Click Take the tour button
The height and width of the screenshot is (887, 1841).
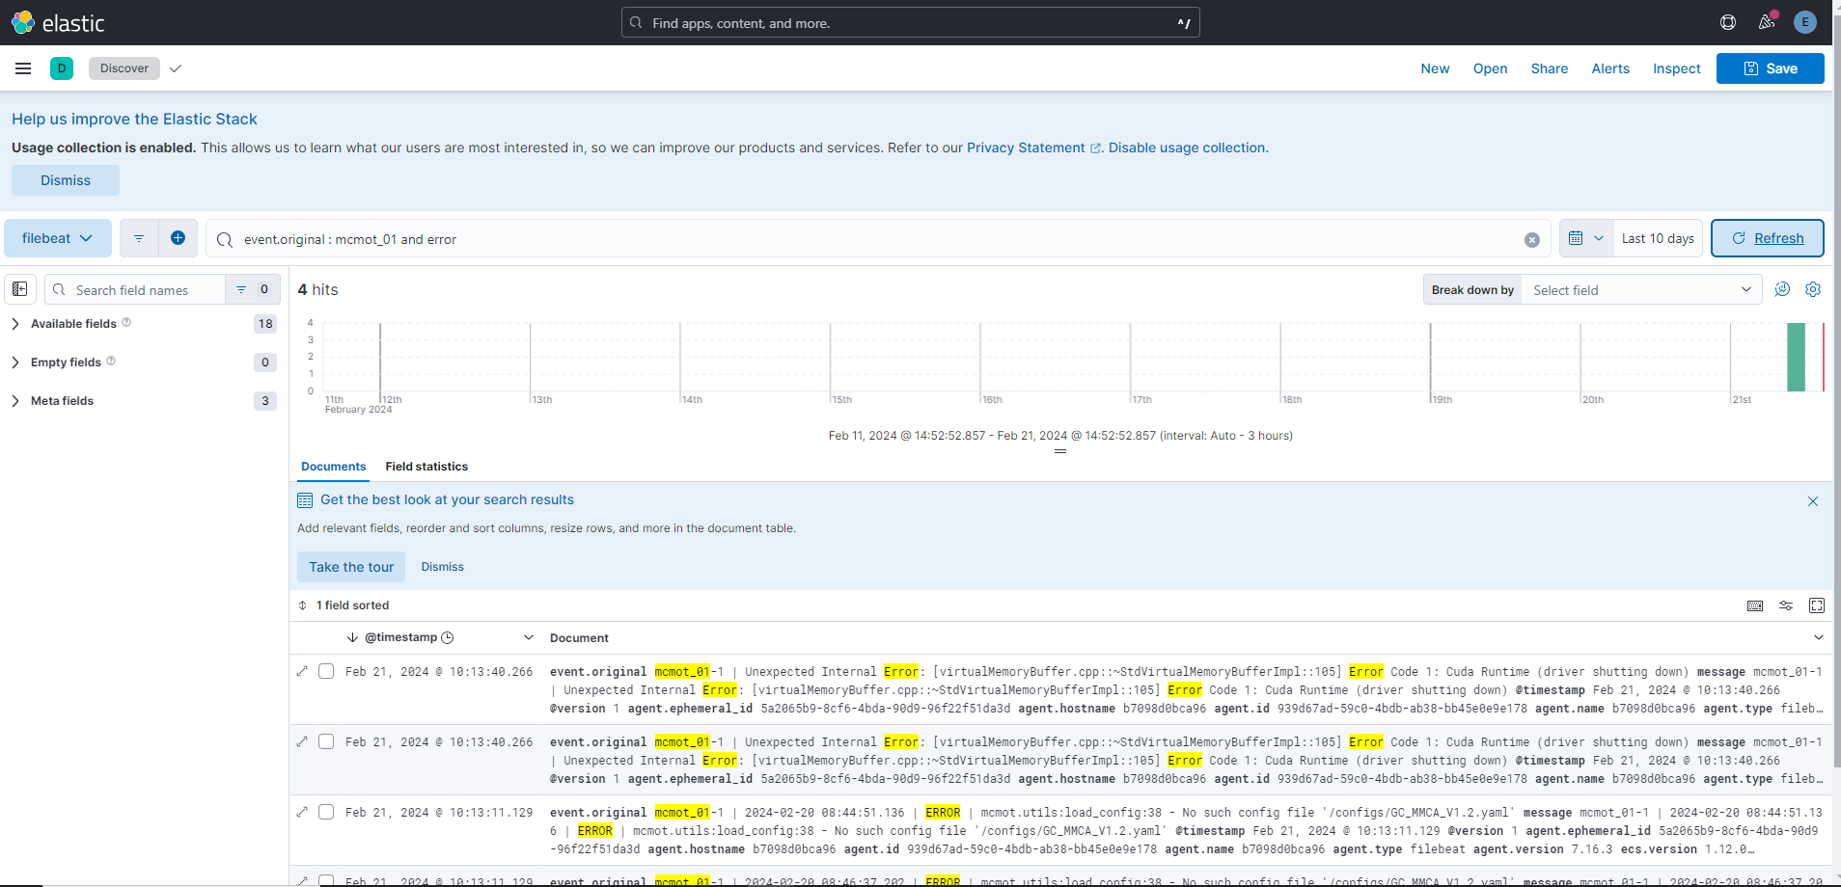tap(351, 567)
